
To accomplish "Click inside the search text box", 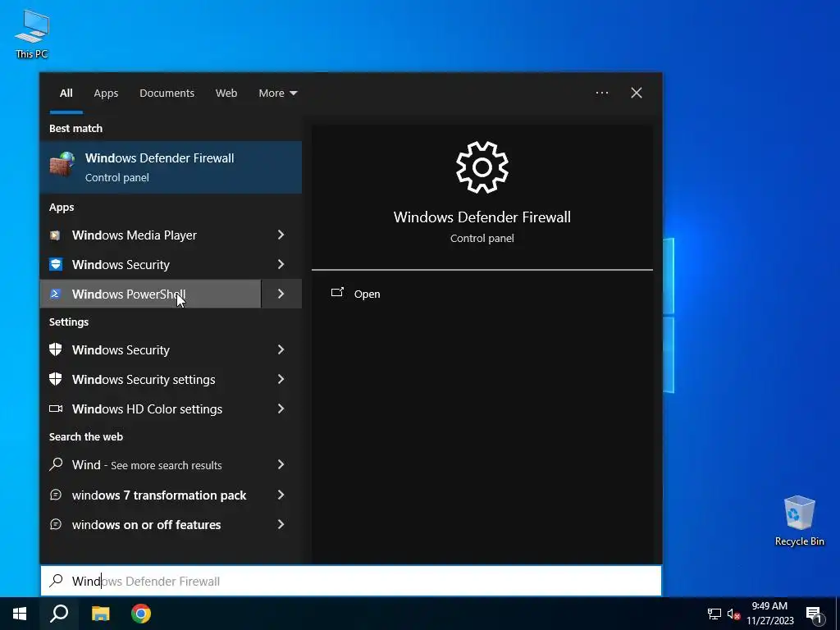I will click(351, 581).
